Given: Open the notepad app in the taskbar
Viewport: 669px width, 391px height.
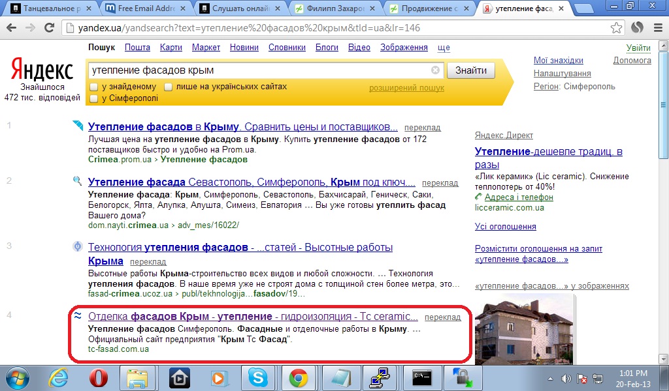Looking at the screenshot, I should [340, 378].
